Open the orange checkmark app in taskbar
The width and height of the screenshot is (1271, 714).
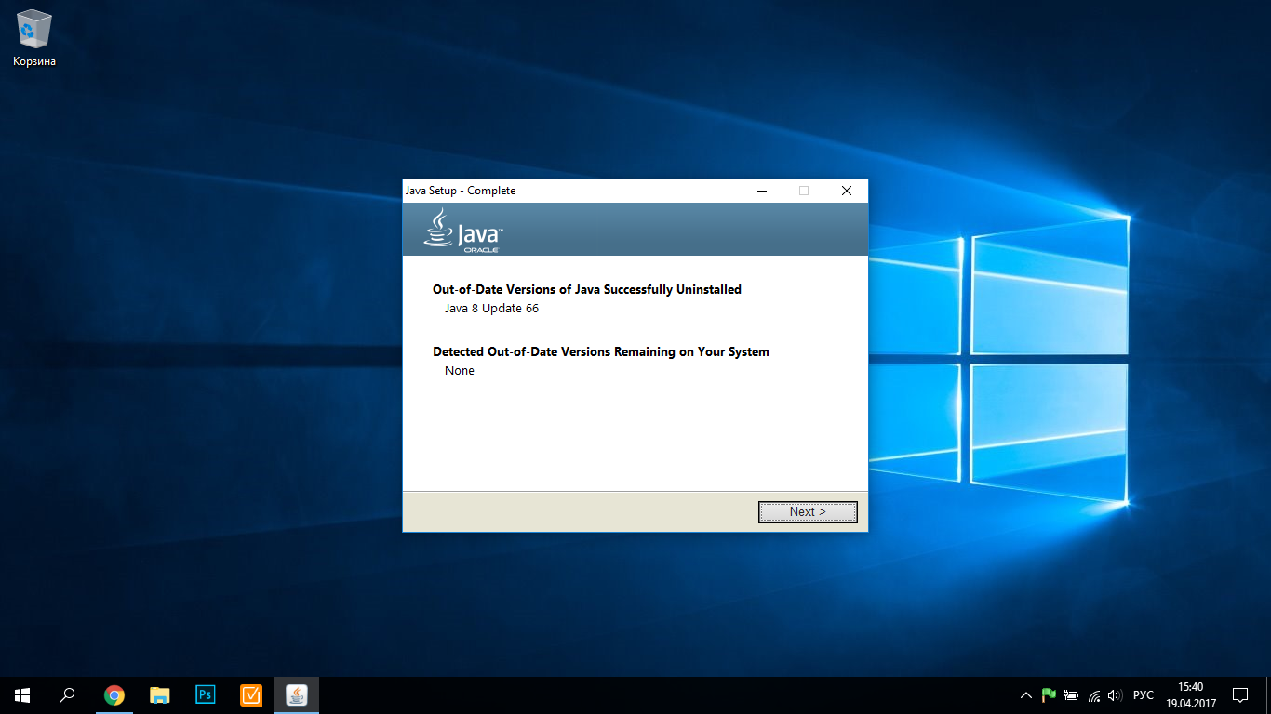251,694
